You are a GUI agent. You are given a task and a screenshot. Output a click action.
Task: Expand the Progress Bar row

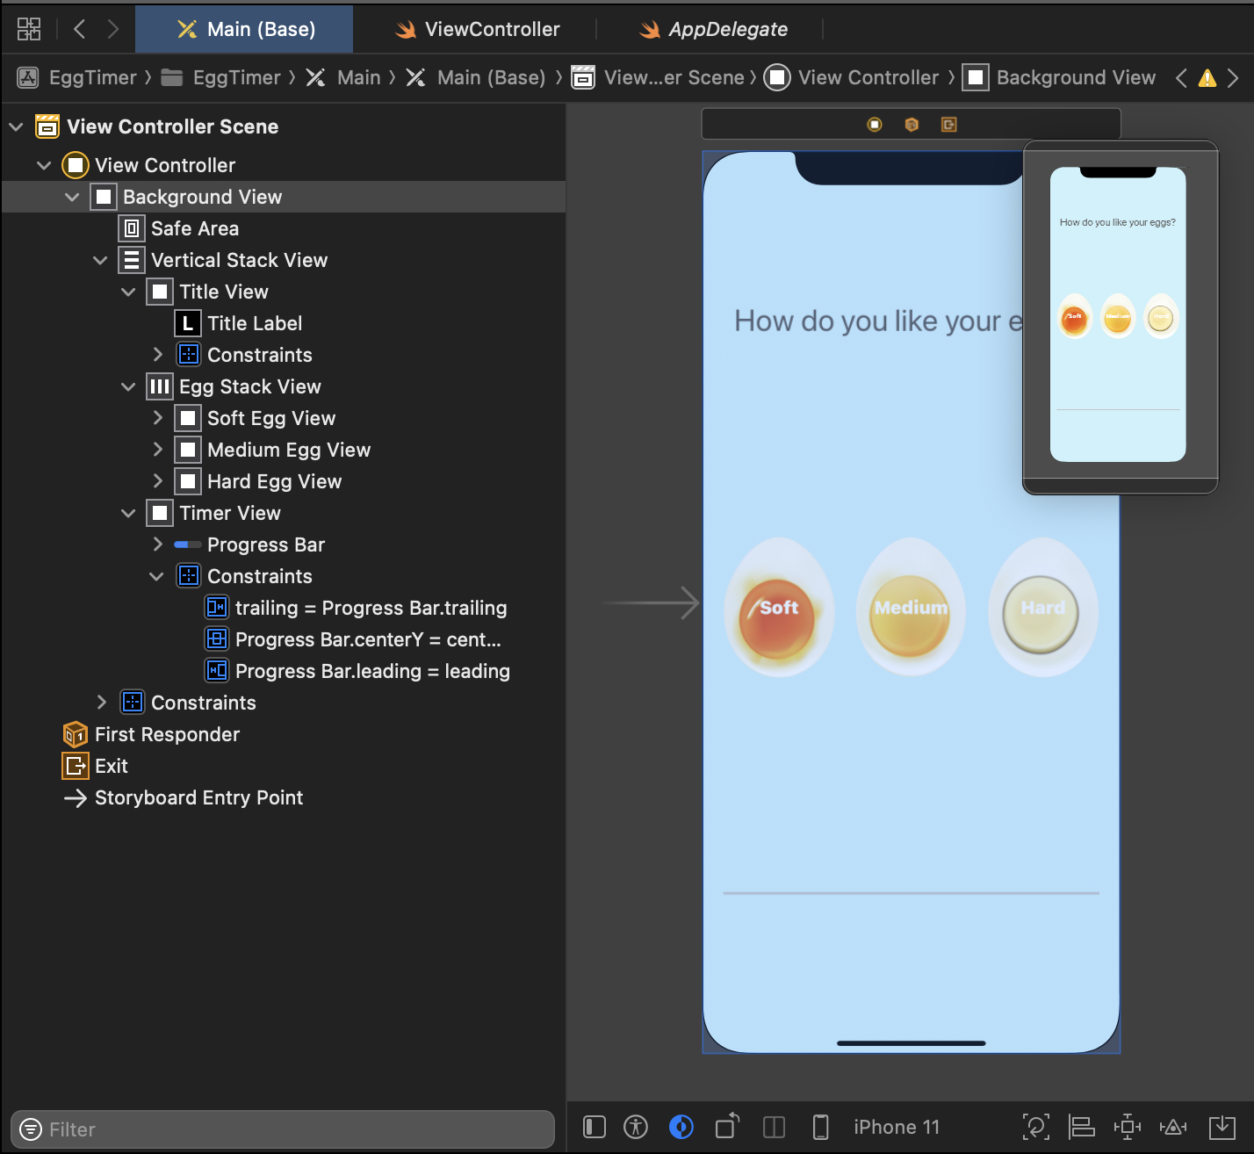coord(157,545)
